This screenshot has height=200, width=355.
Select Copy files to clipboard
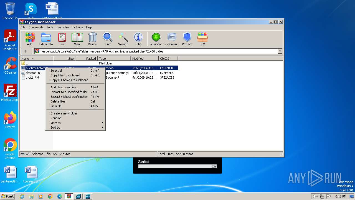pos(65,75)
